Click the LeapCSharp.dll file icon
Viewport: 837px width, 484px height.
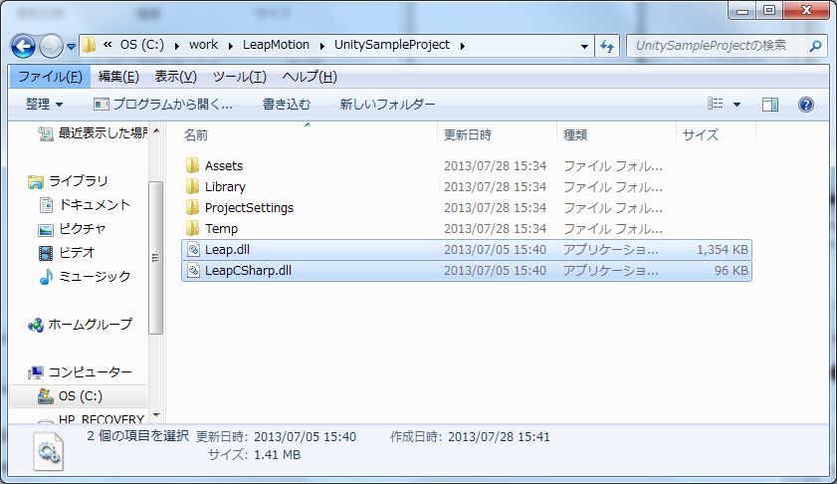point(193,270)
